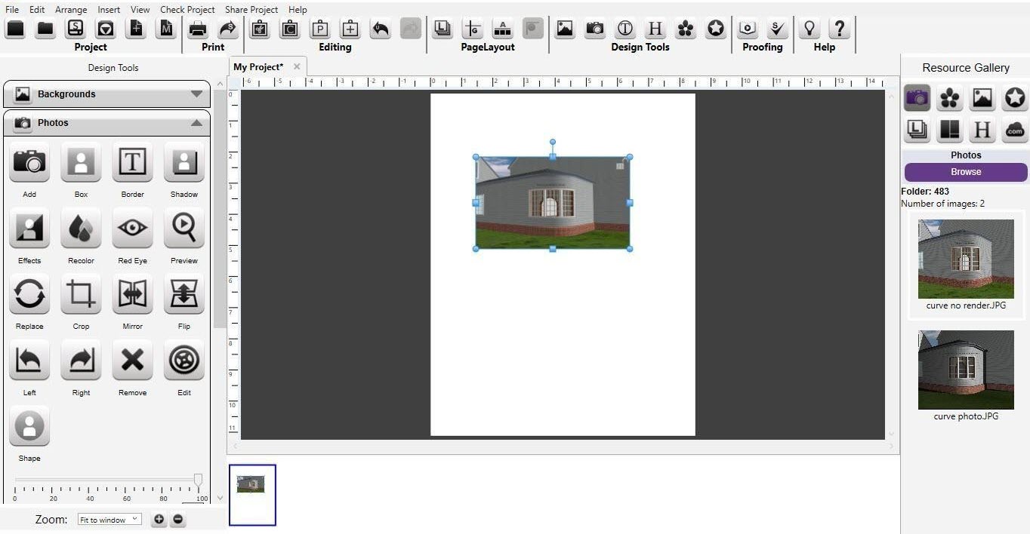The width and height of the screenshot is (1030, 534).
Task: Open the Fit to window zoom dropdown
Action: pos(109,519)
